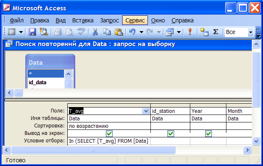Click the id_station field cell
Screen dimensions: 263x166
coord(170,111)
